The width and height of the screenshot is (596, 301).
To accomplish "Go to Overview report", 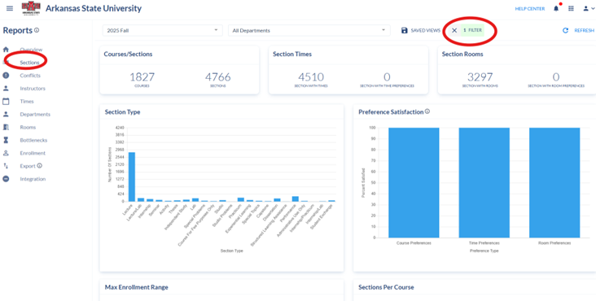I will (31, 50).
